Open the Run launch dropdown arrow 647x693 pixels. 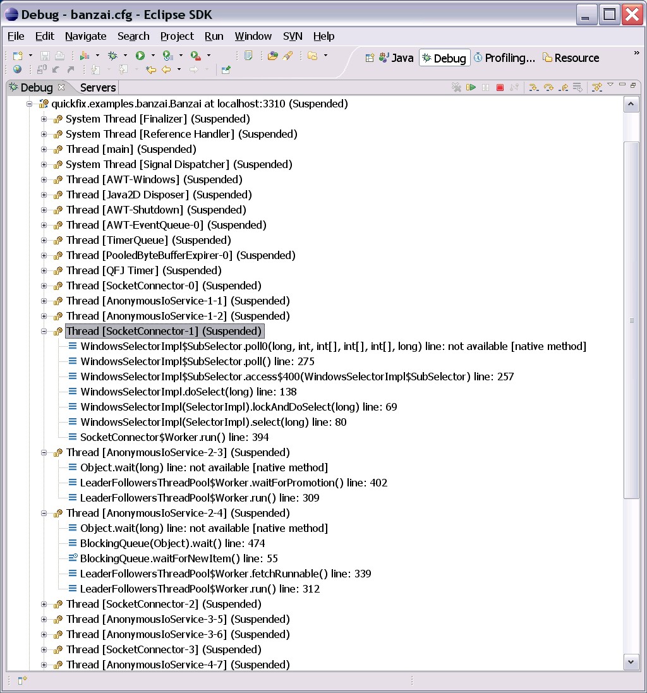pyautogui.click(x=153, y=56)
